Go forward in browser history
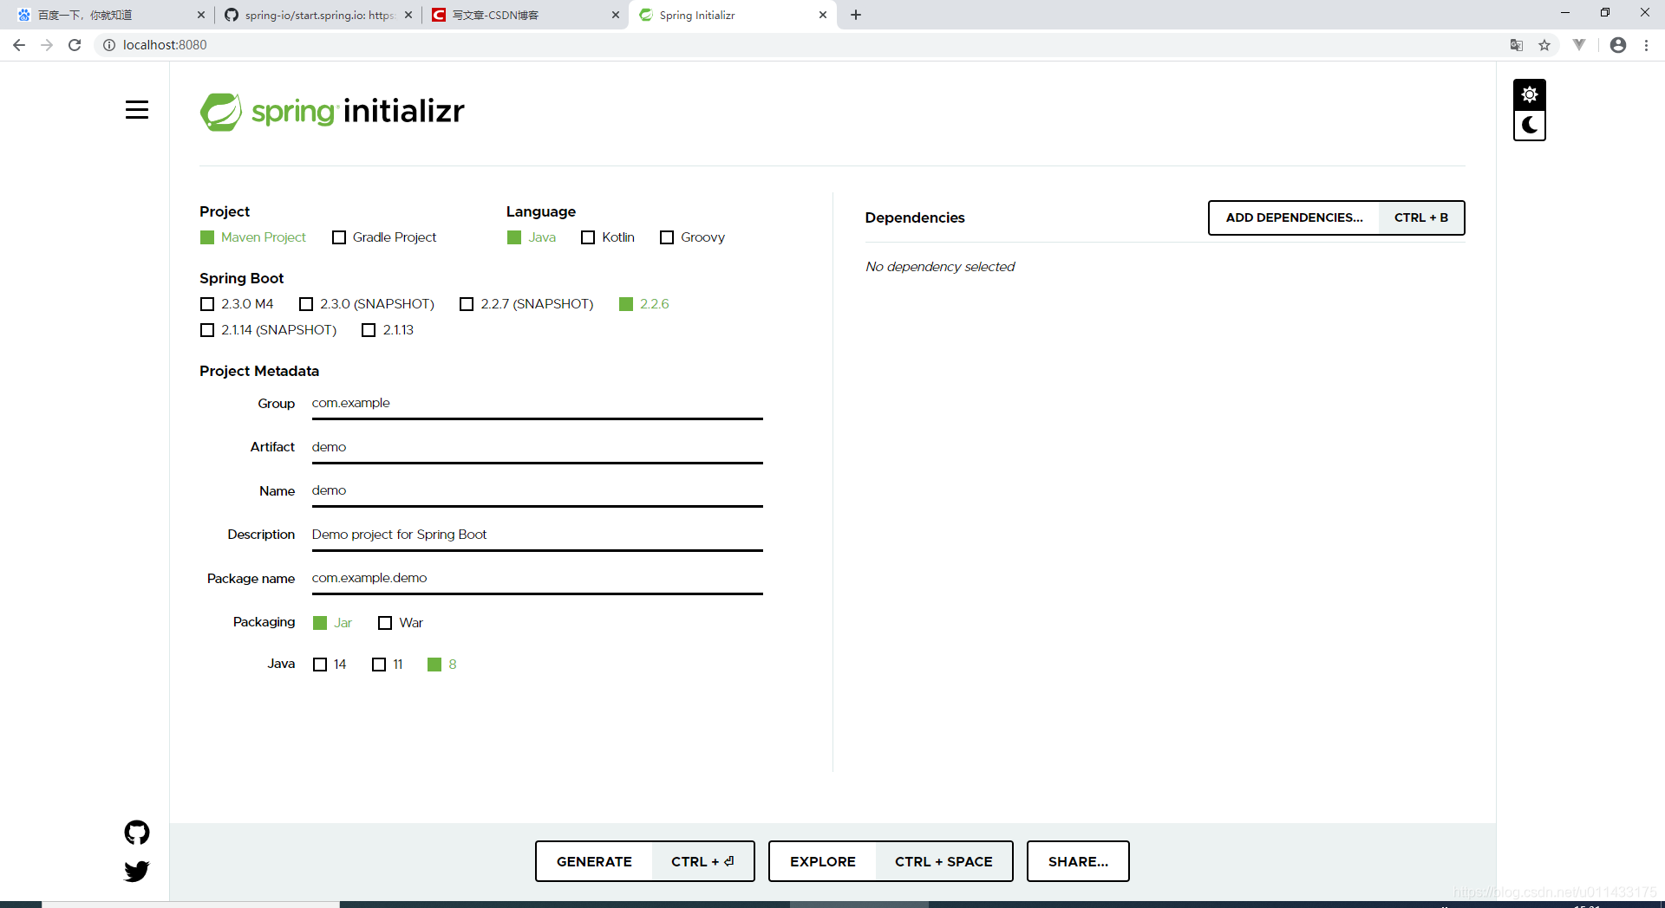 click(x=47, y=45)
